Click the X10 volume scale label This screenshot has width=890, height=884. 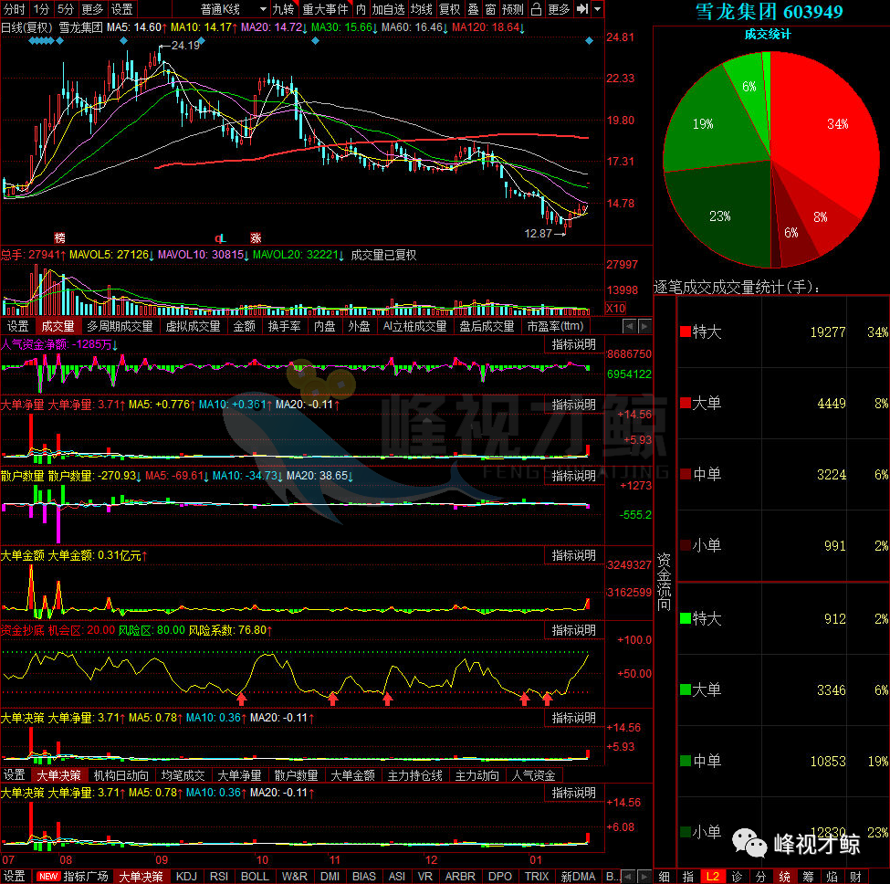616,309
